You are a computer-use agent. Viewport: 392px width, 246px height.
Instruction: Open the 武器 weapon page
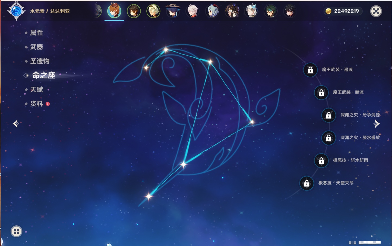[x=36, y=47]
